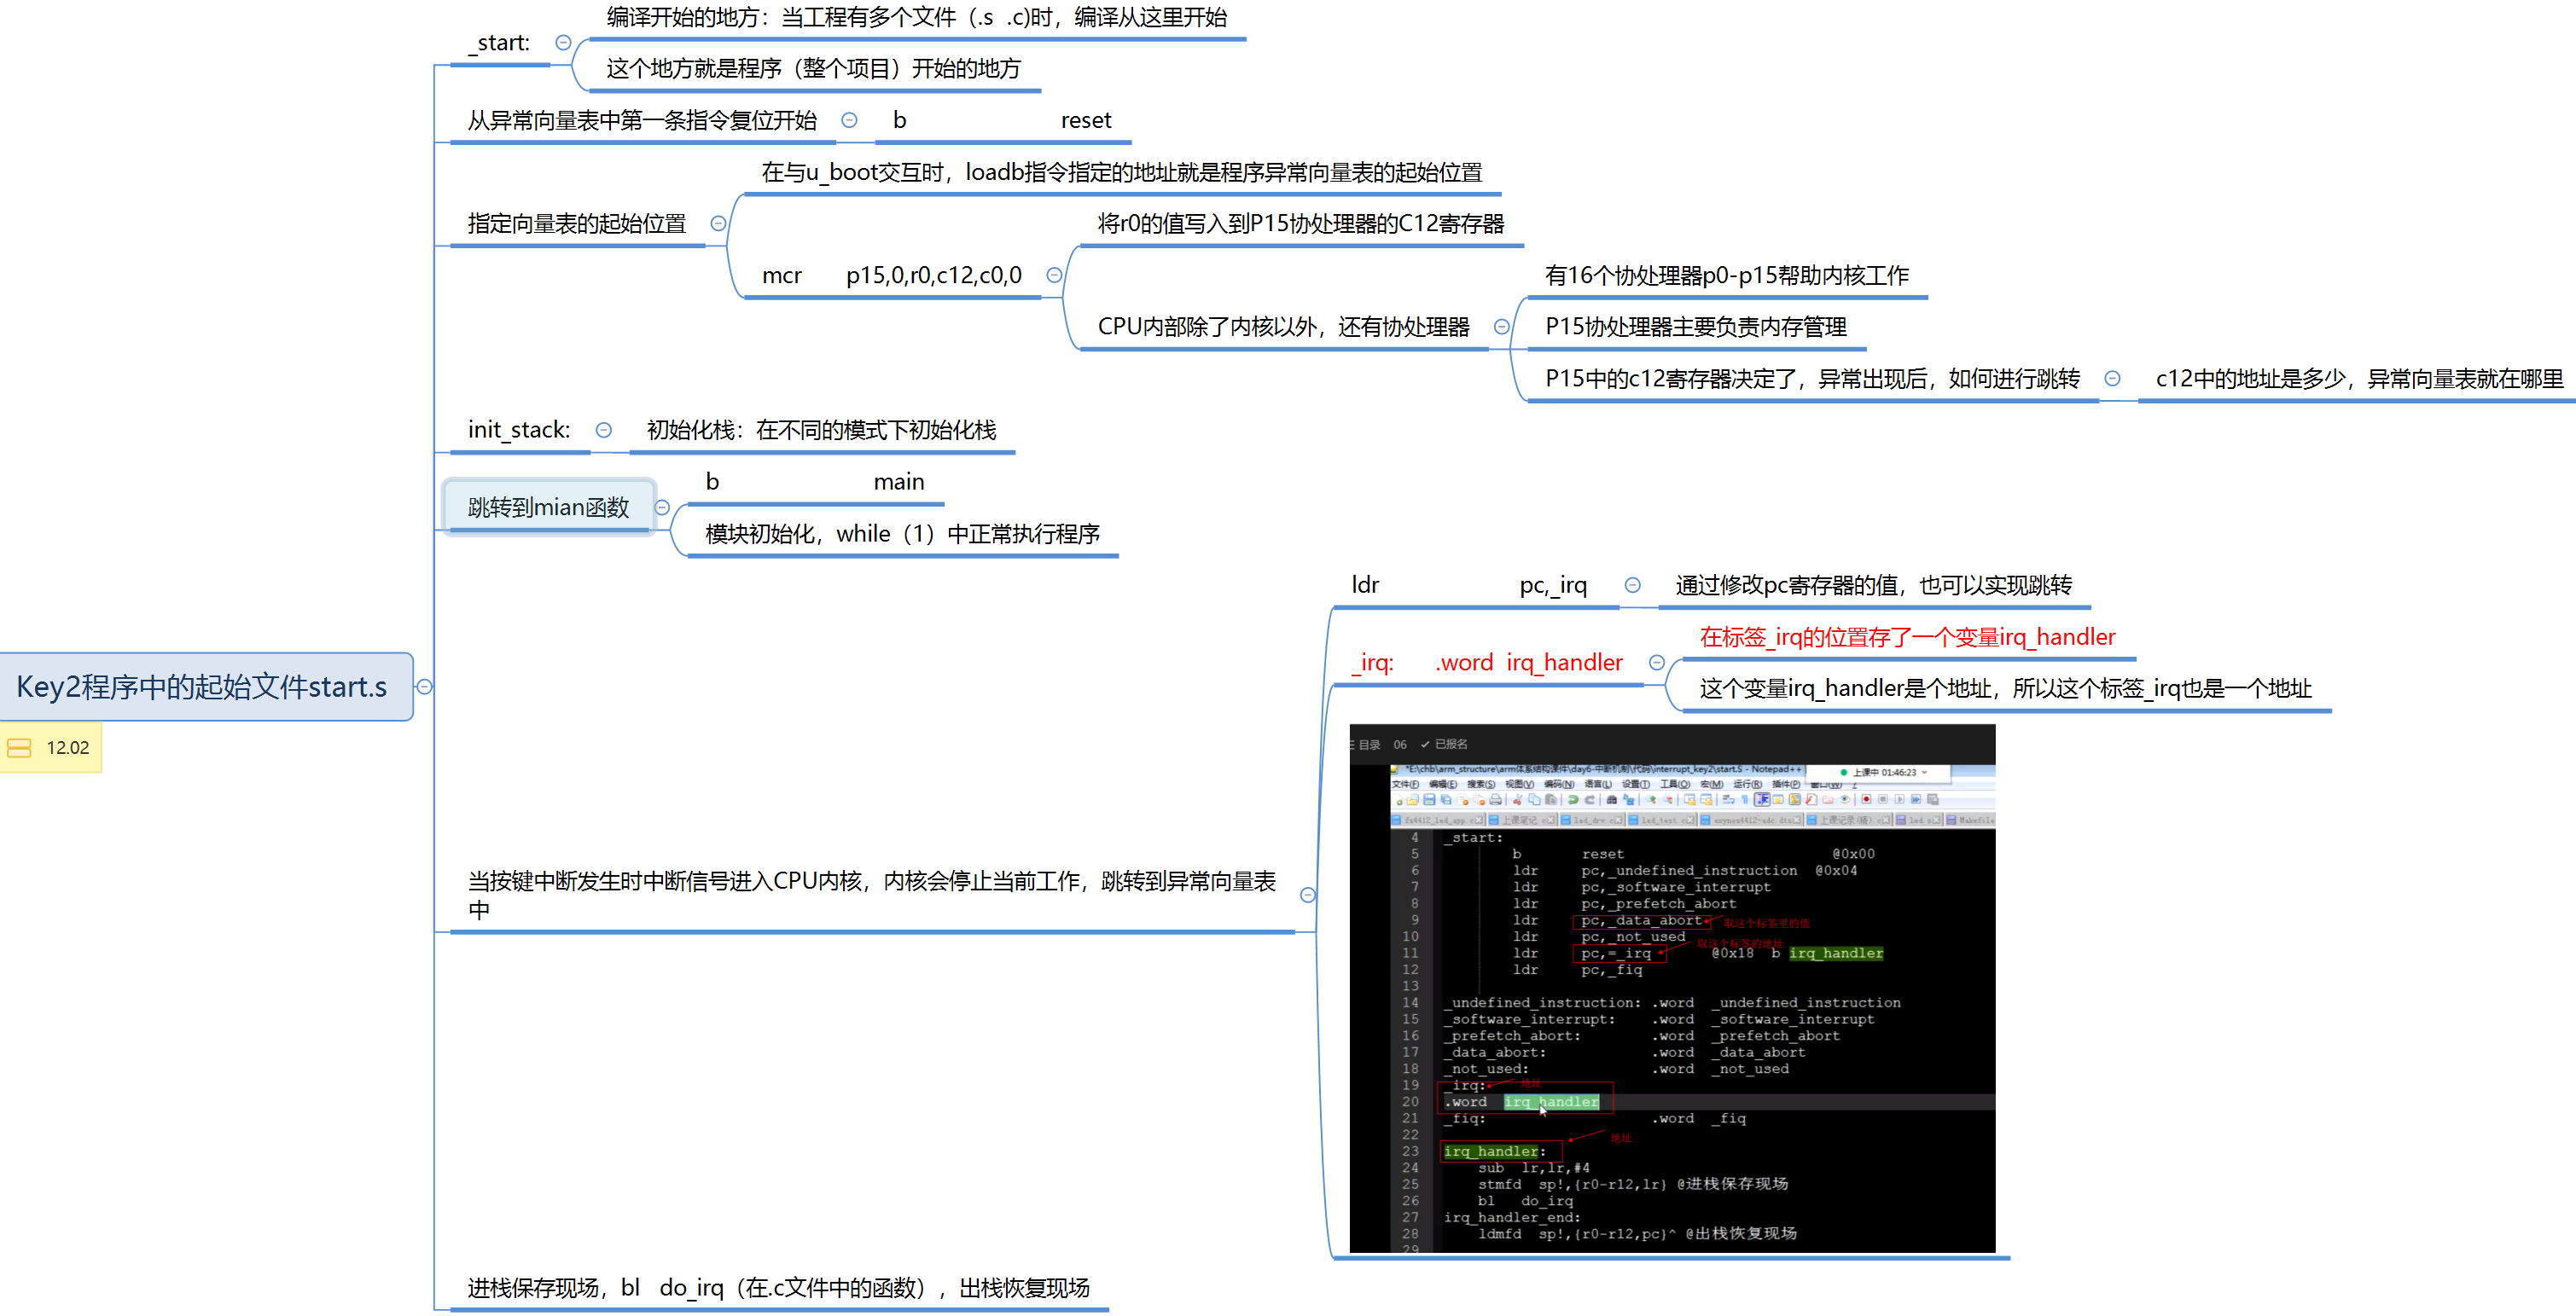Select the 模块初始化 while(1) subtopic
Image resolution: width=2576 pixels, height=1316 pixels.
[x=901, y=534]
